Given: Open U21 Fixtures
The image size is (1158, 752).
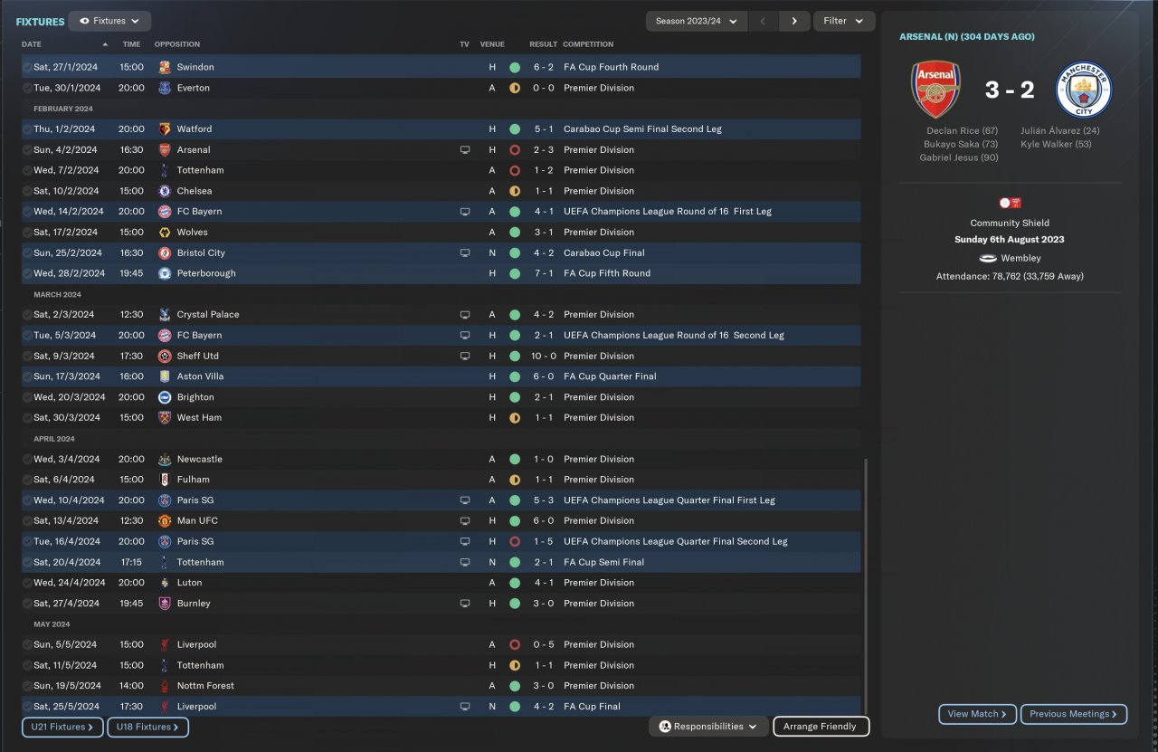Looking at the screenshot, I should pyautogui.click(x=62, y=727).
